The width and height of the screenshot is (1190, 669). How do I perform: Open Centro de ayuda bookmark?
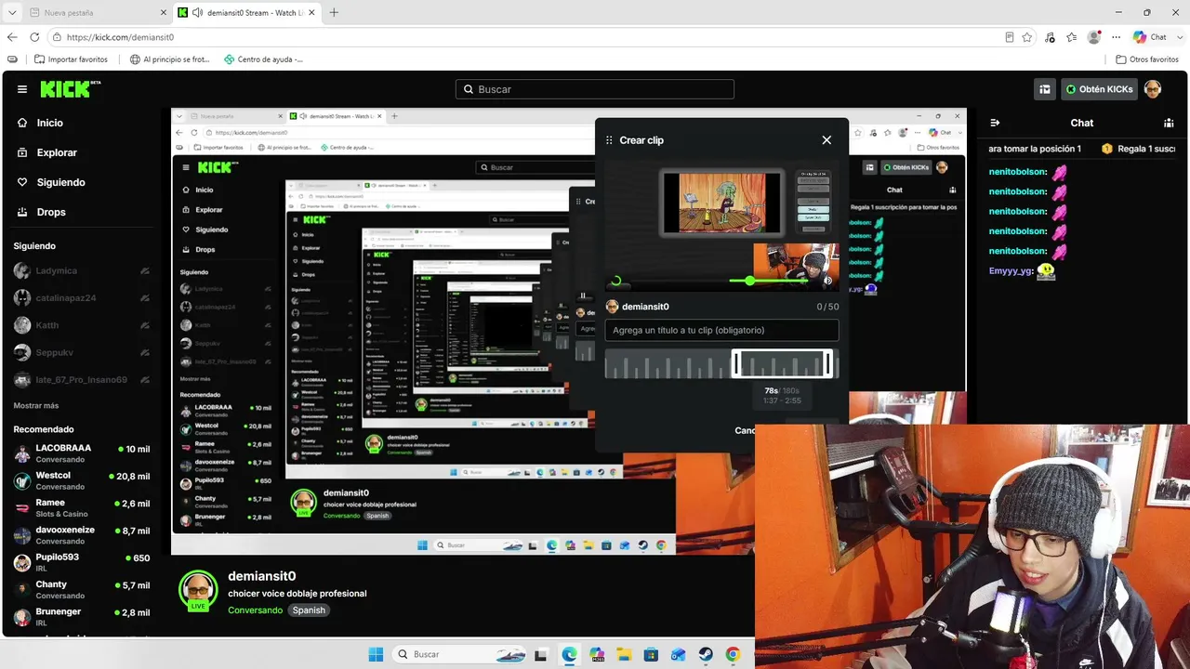point(263,59)
